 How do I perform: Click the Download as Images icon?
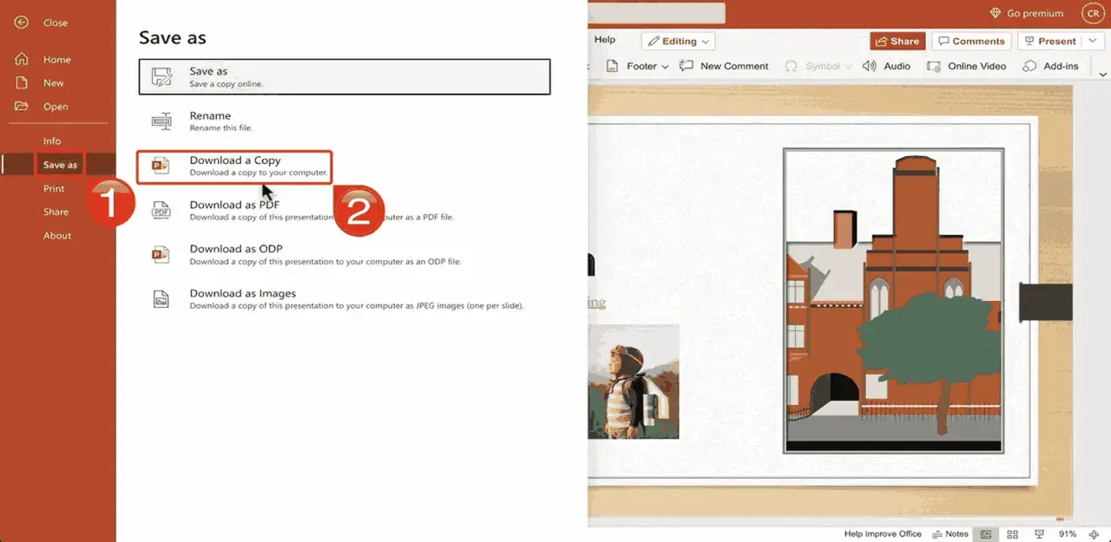pos(161,299)
